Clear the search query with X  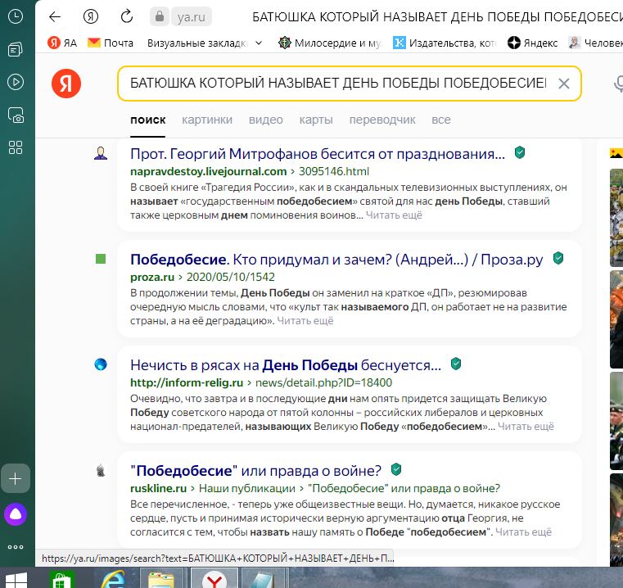[x=563, y=84]
